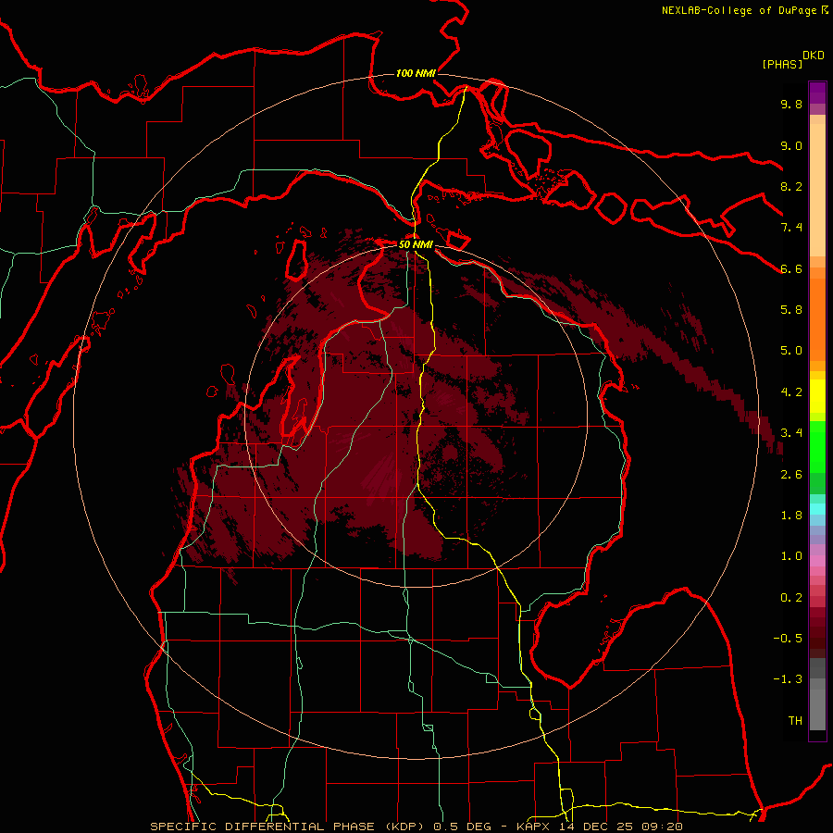Click the 5.0 scale value
The width and height of the screenshot is (833, 833).
click(791, 351)
